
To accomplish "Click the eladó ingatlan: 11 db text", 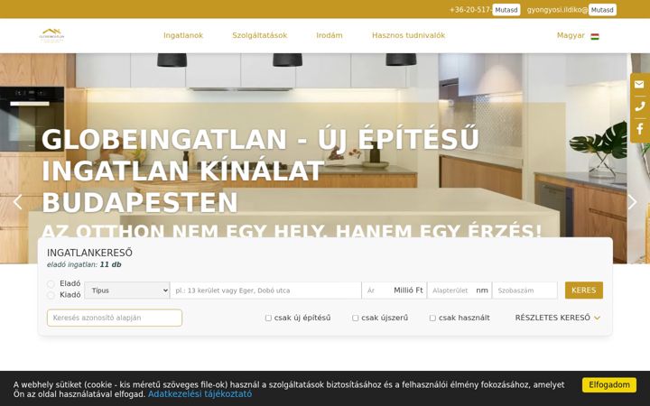I will [84, 264].
